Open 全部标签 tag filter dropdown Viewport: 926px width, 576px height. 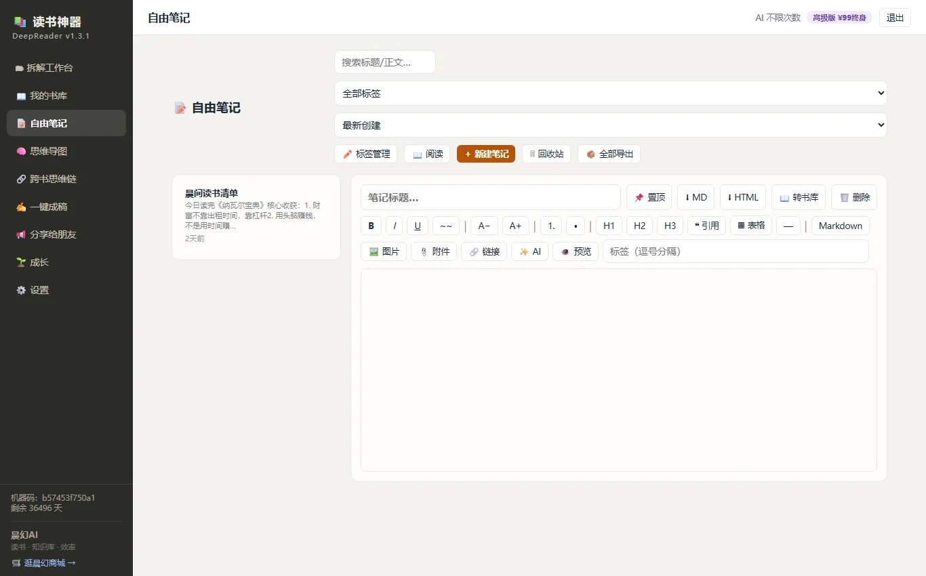pyautogui.click(x=611, y=94)
